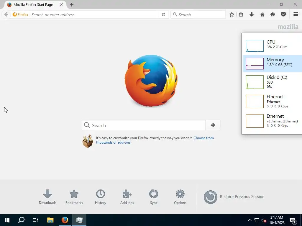Image resolution: width=302 pixels, height=226 pixels.
Task: Submit search with the arrow button
Action: click(x=213, y=125)
